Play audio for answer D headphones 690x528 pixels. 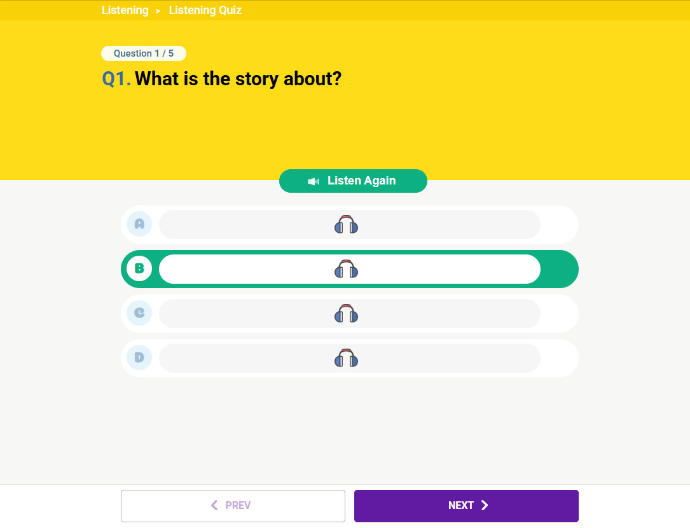[346, 358]
